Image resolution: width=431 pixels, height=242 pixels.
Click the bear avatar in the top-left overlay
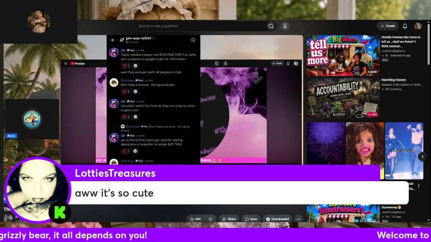coord(39,22)
